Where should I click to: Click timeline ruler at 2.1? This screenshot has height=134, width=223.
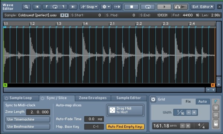coord(112,23)
